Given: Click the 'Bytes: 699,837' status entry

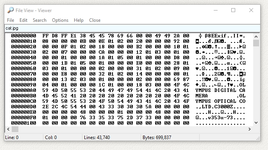Looking at the screenshot, I should point(157,138).
